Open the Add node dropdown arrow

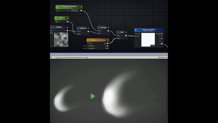pyautogui.click(x=126, y=32)
